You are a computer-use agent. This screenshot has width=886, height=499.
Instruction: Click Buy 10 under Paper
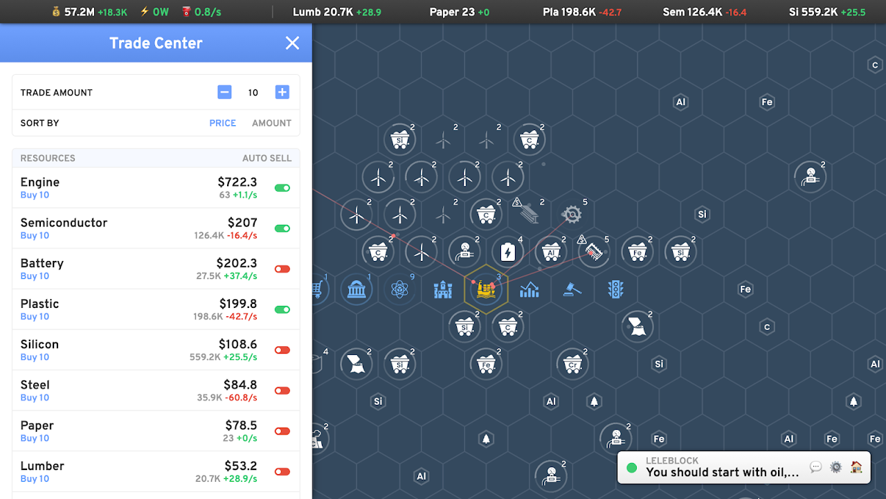point(35,438)
